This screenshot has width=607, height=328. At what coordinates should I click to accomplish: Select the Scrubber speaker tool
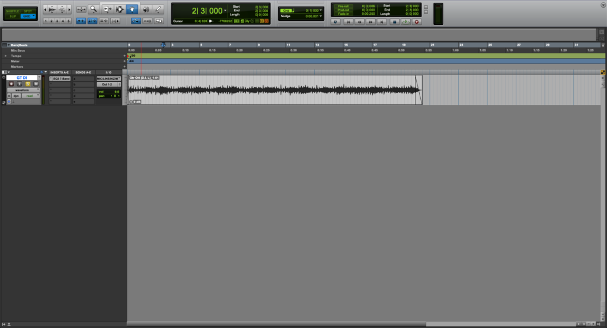(146, 9)
